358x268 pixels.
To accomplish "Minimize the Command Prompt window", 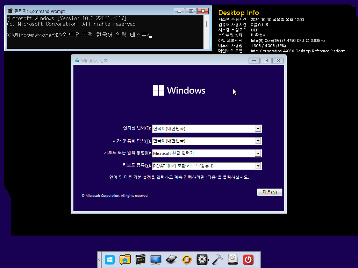I will [x=179, y=11].
